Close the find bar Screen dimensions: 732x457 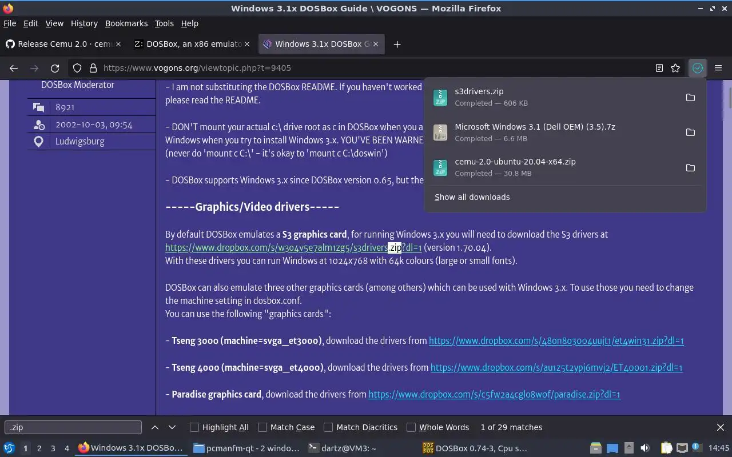coord(721,427)
